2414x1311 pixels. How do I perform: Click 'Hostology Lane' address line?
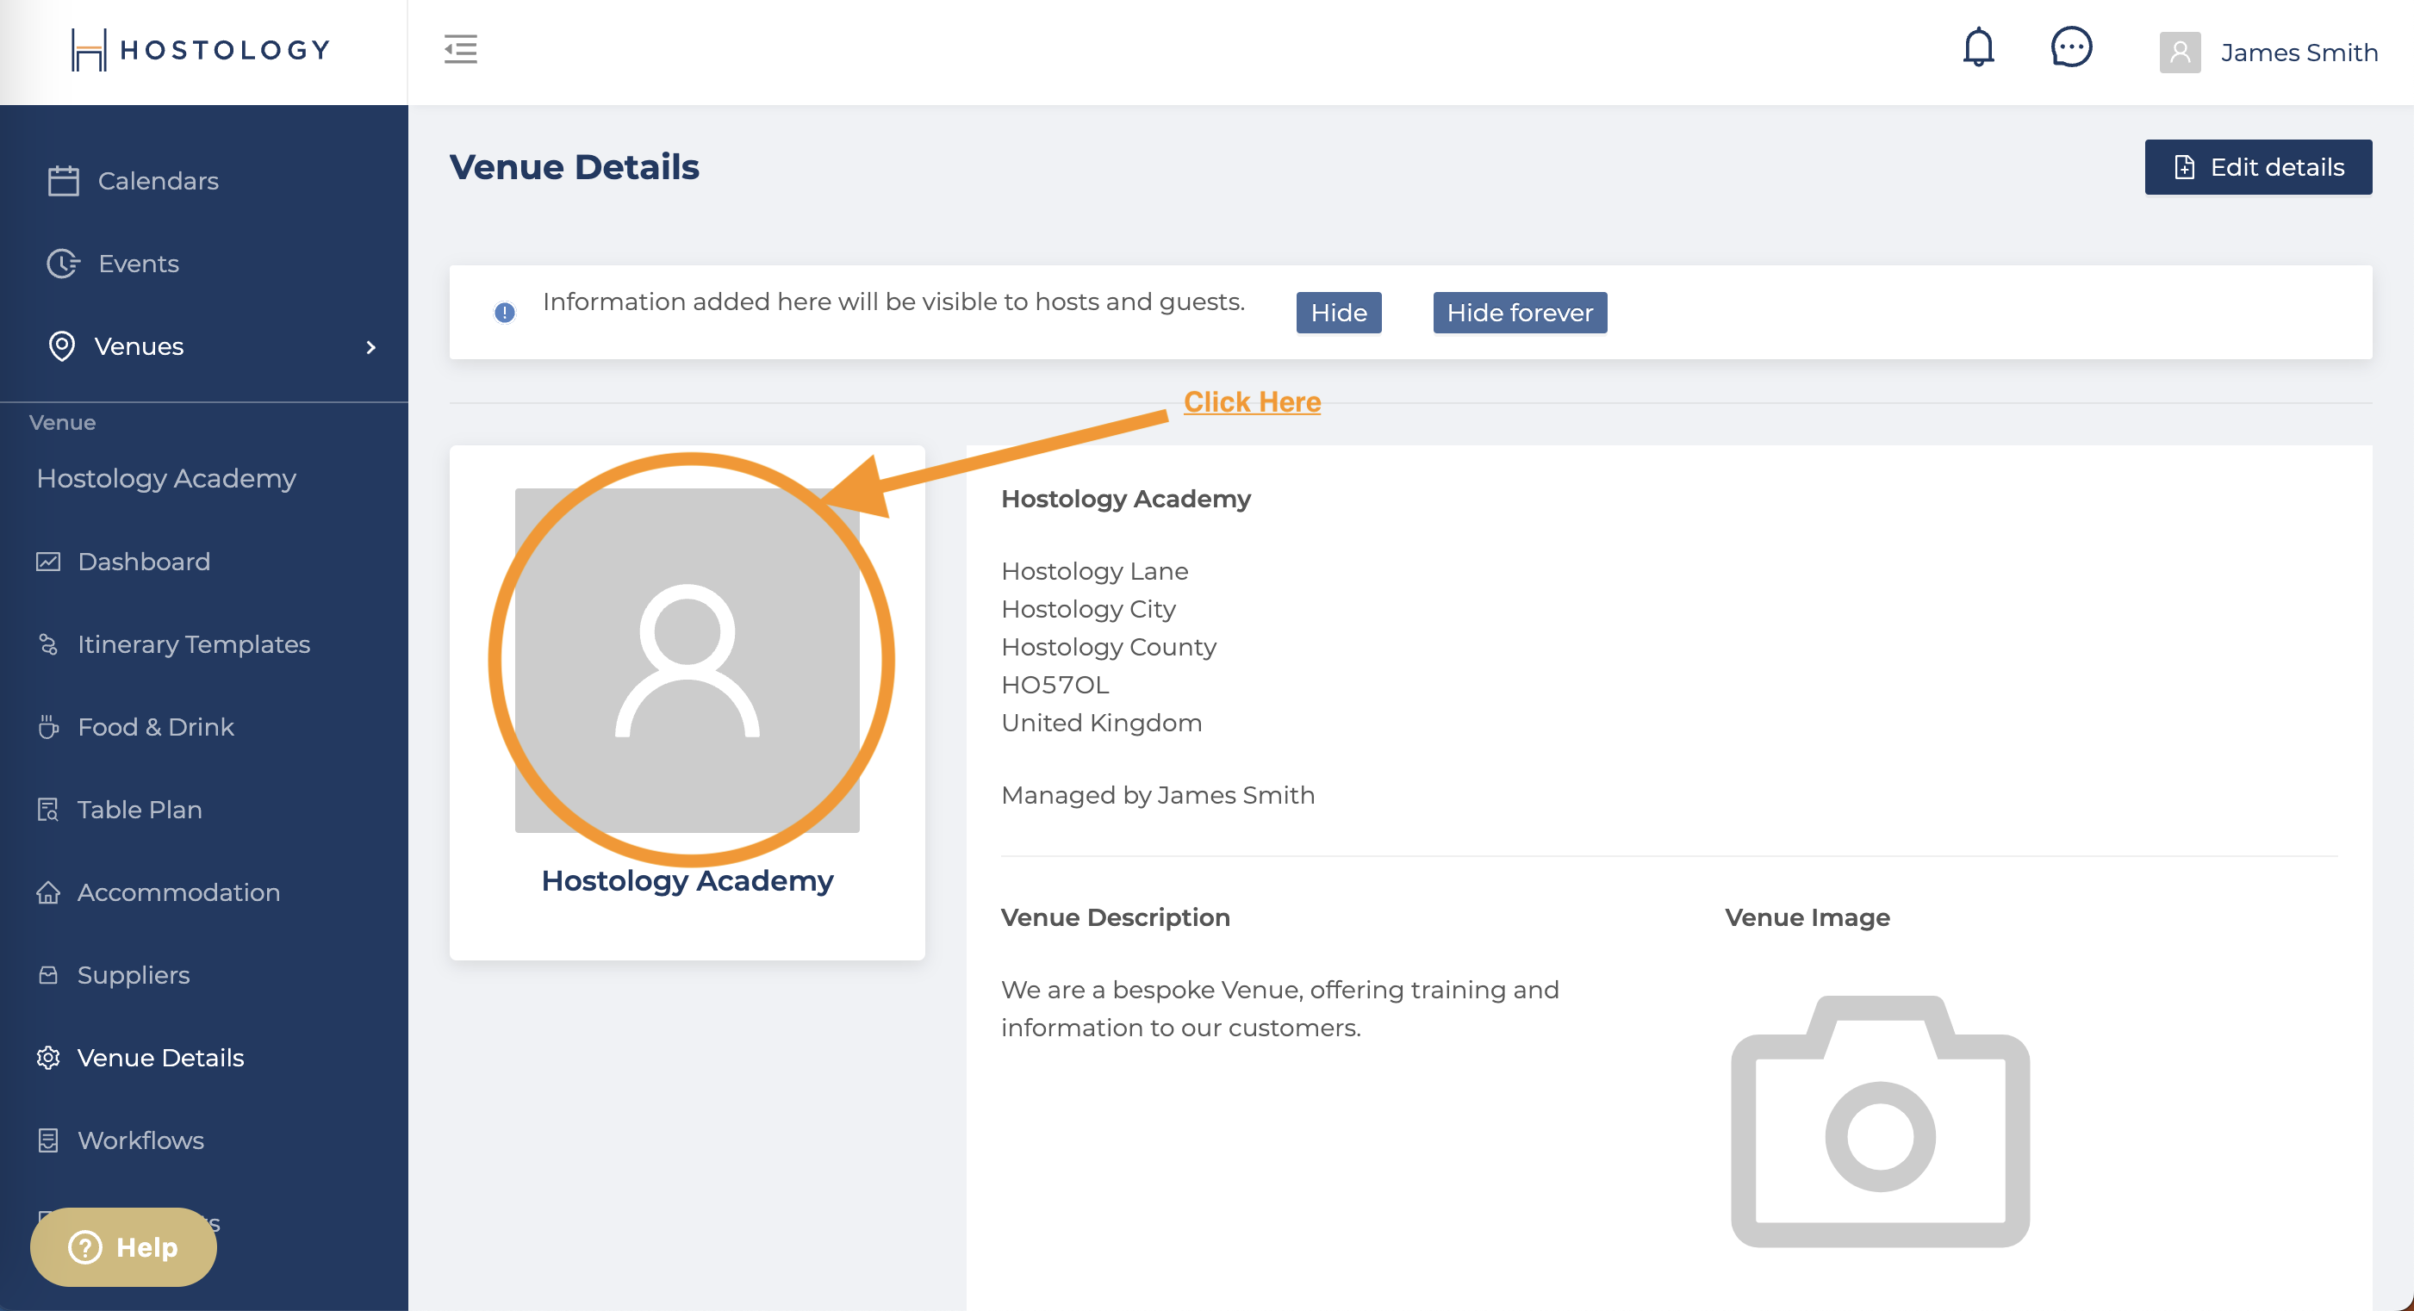click(1093, 571)
